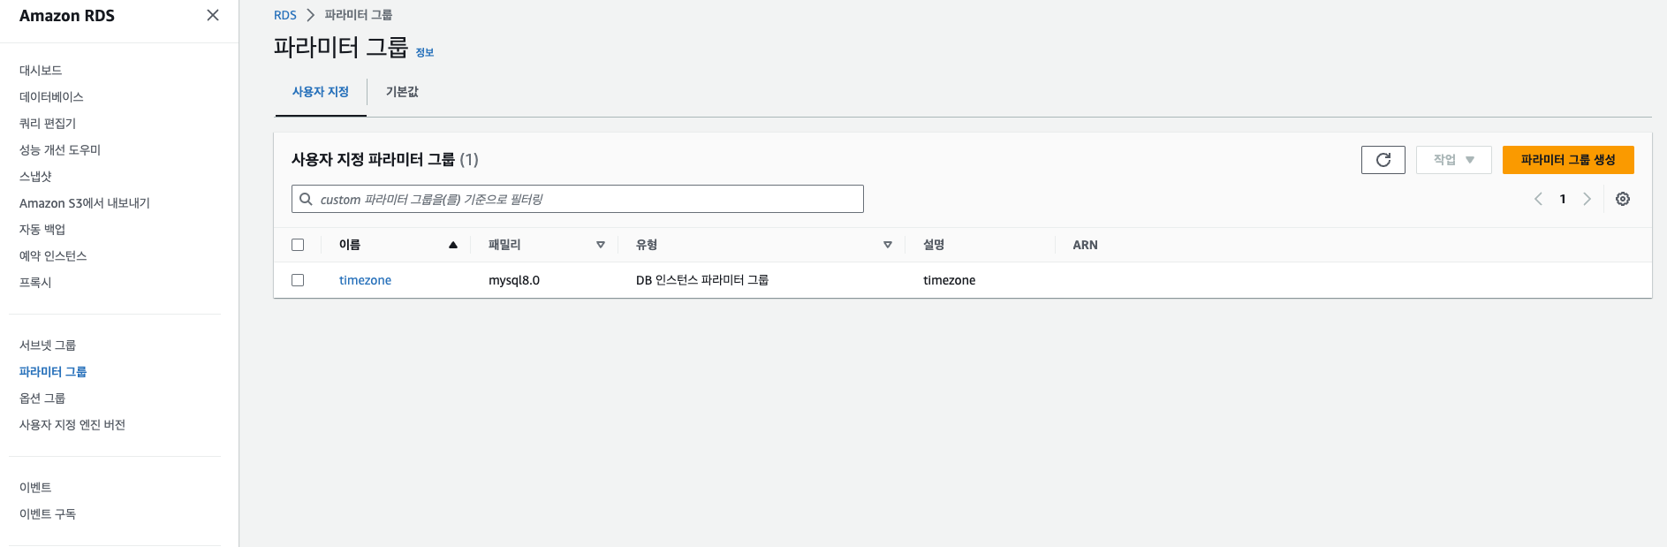Switch to the 사용자 지정 tab
Viewport: 1667px width, 547px height.
(321, 92)
